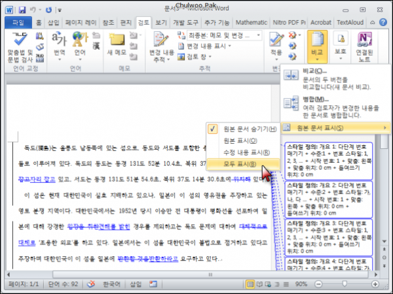Image resolution: width=393 pixels, height=294 pixels.
Task: Click the horizontal scrollbar thumb
Action: click(210, 274)
